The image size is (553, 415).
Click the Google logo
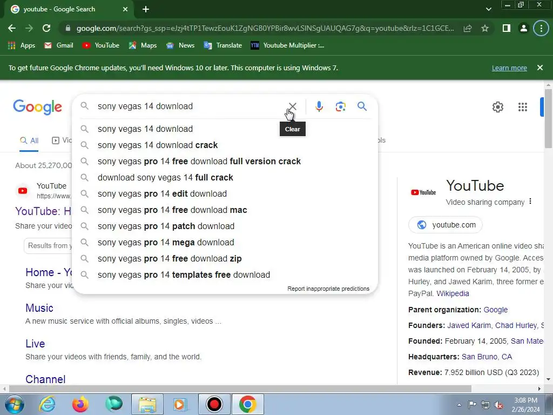pyautogui.click(x=37, y=107)
